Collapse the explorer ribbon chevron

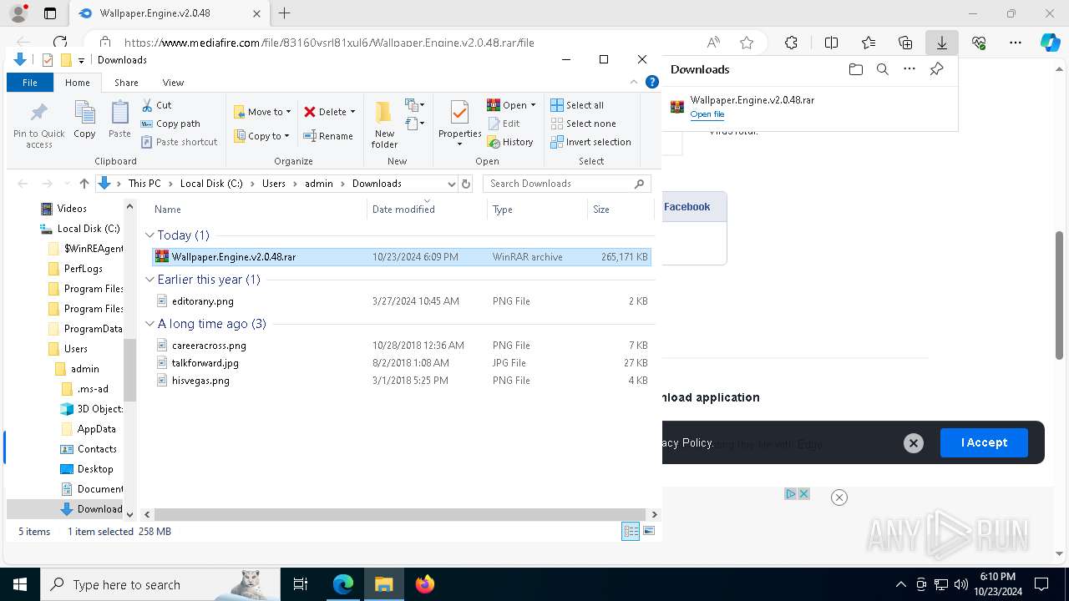pos(636,83)
